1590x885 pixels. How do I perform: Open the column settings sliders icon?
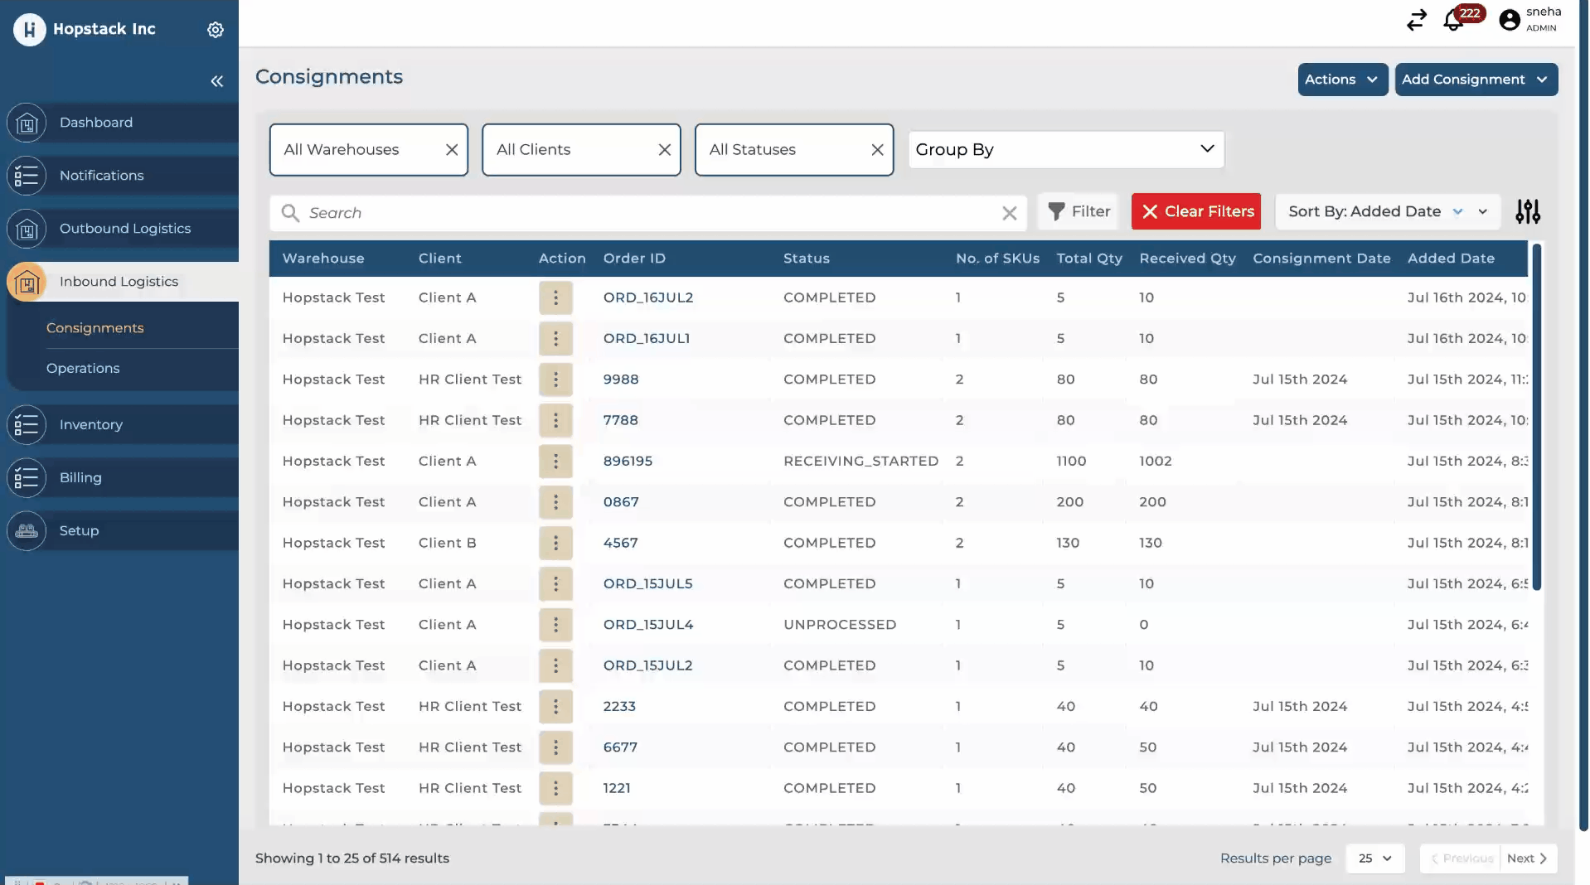click(x=1527, y=212)
